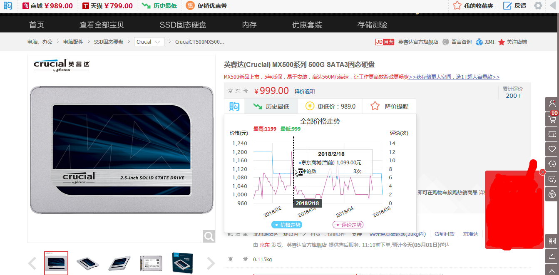Click 累计评价 200+ review count
This screenshot has width=559, height=275.
point(513,92)
